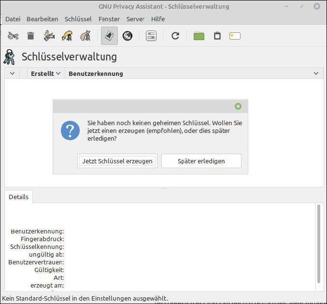Screen dimensions: 327x304
Task: Click the chevron in first key list column
Action: click(12, 73)
